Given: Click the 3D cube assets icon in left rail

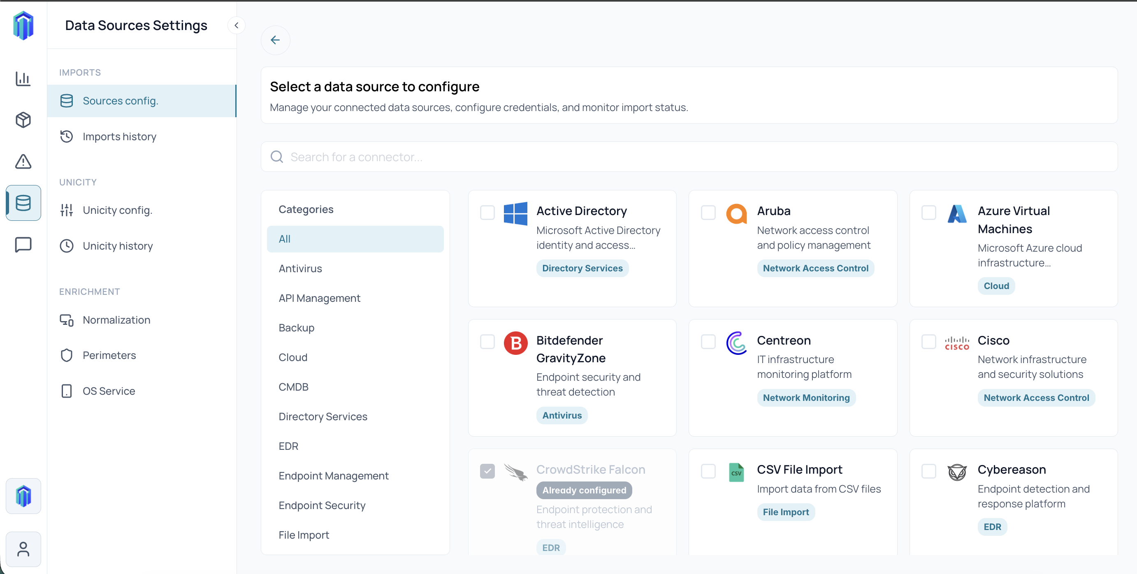Looking at the screenshot, I should click(23, 120).
